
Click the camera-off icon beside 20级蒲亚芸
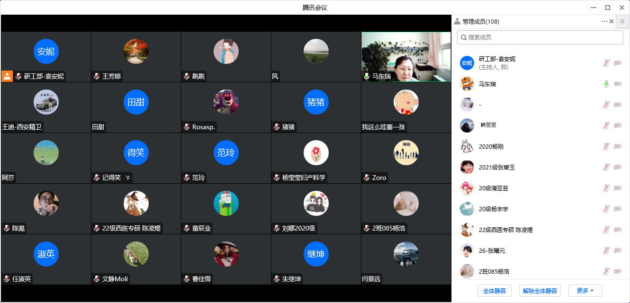coord(618,188)
